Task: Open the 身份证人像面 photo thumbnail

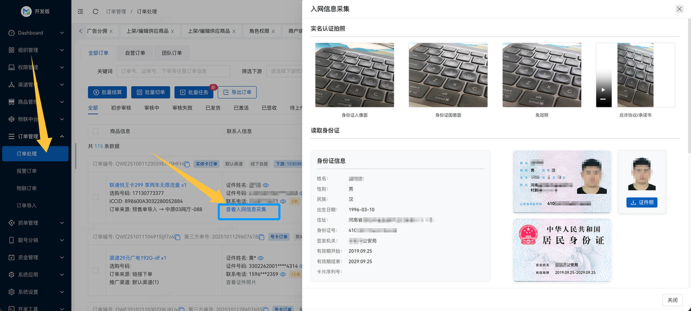Action: tap(354, 75)
